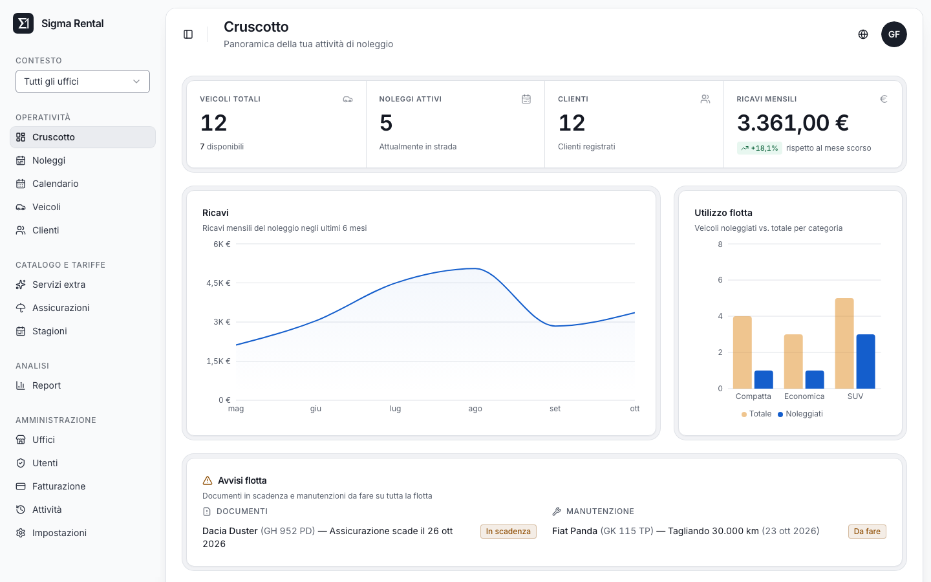Click the Assicurazioni umbrella icon
The image size is (931, 582).
point(21,308)
